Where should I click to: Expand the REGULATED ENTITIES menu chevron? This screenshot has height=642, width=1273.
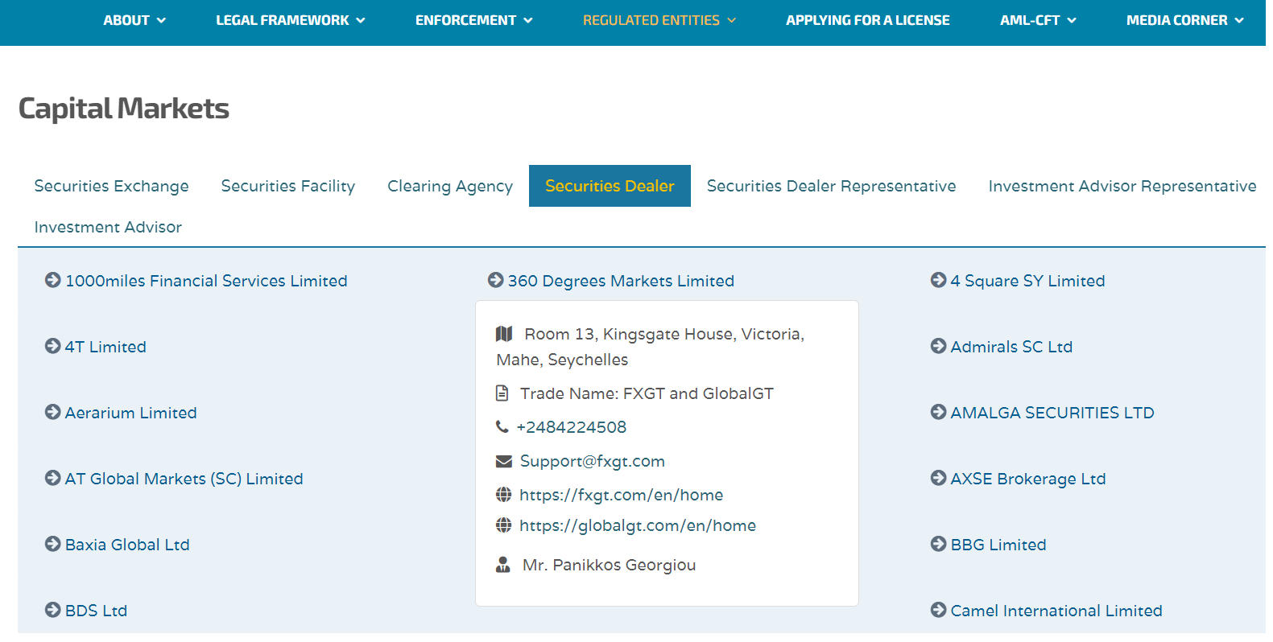coord(732,21)
